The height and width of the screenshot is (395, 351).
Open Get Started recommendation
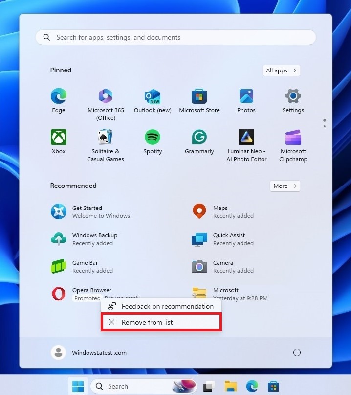tap(90, 211)
